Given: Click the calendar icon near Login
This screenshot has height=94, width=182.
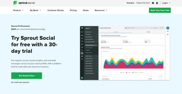Looking at the screenshot, I should (x=157, y=3).
